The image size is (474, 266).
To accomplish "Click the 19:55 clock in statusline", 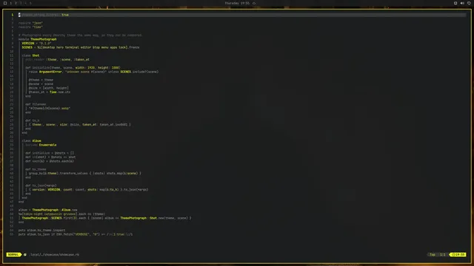I will click(458, 254).
